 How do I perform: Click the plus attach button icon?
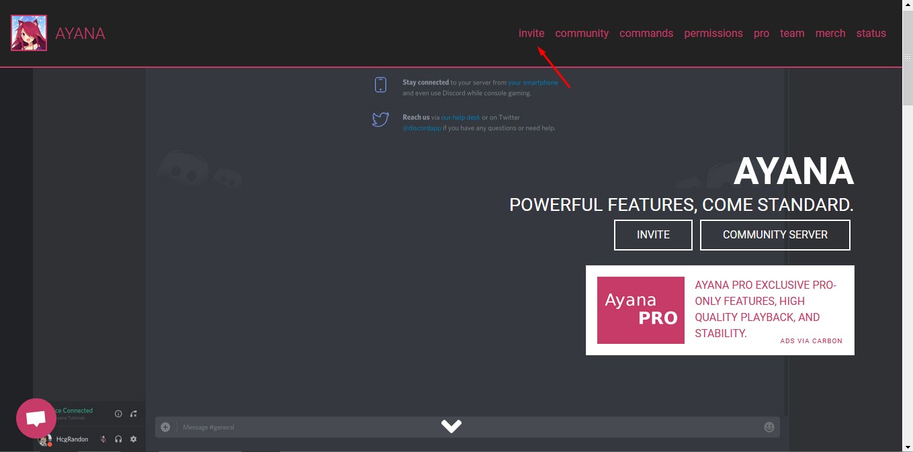[x=165, y=427]
